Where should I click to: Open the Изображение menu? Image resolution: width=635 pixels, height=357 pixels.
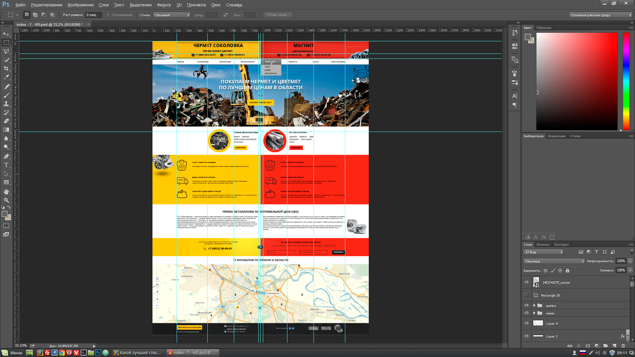click(81, 5)
